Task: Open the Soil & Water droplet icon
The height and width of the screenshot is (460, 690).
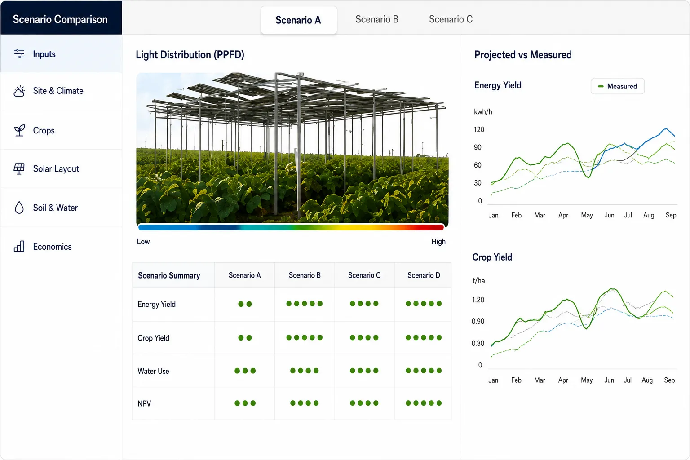Action: pos(19,208)
